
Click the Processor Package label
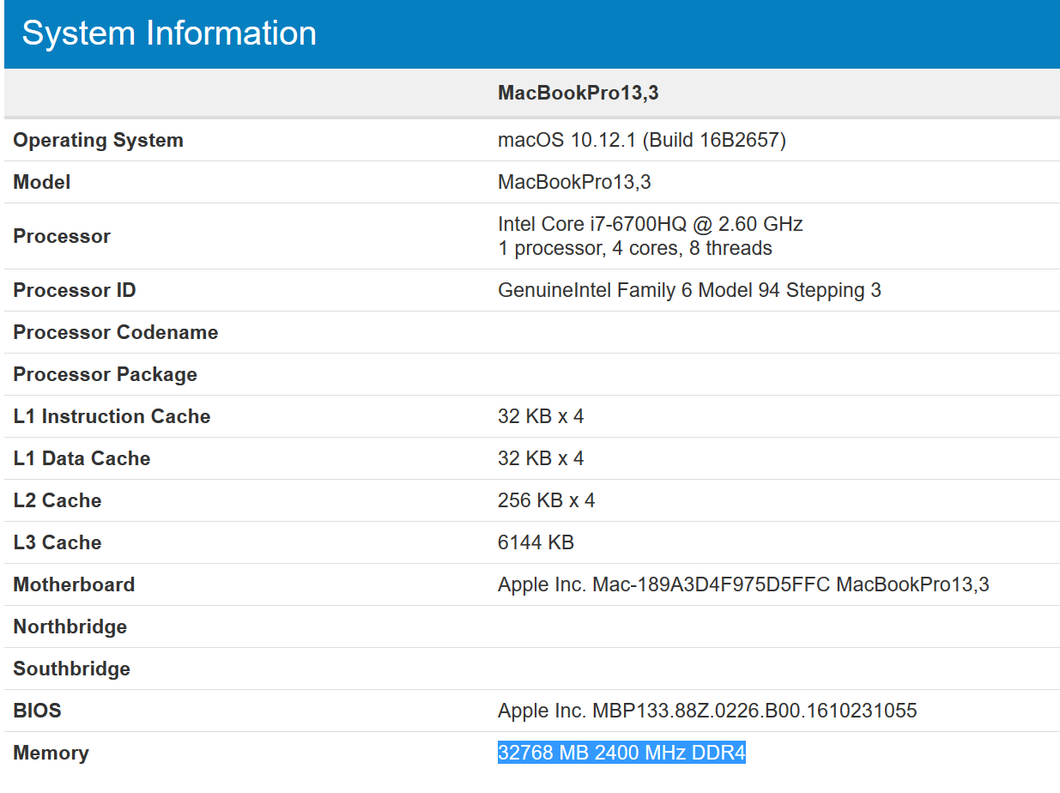coord(106,374)
